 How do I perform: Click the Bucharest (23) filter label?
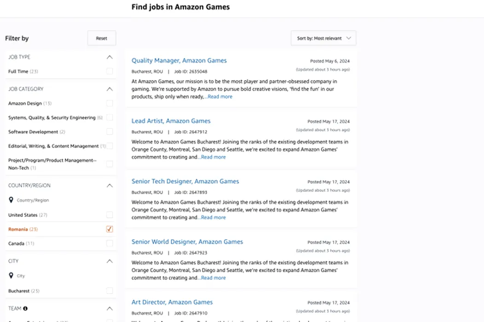click(x=24, y=291)
